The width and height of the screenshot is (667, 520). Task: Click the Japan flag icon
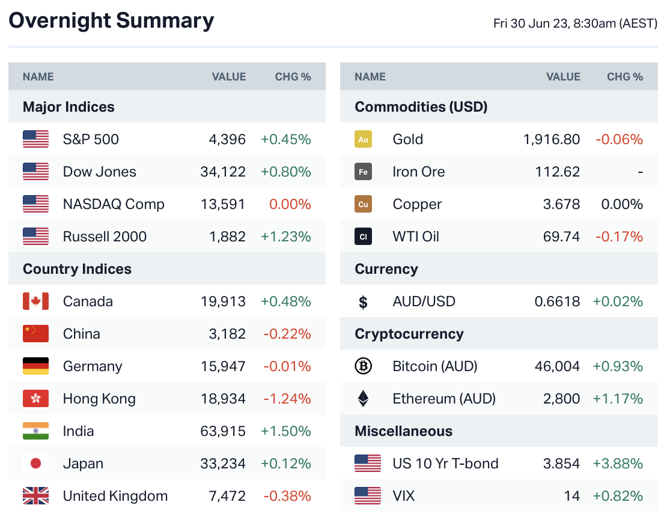[35, 464]
